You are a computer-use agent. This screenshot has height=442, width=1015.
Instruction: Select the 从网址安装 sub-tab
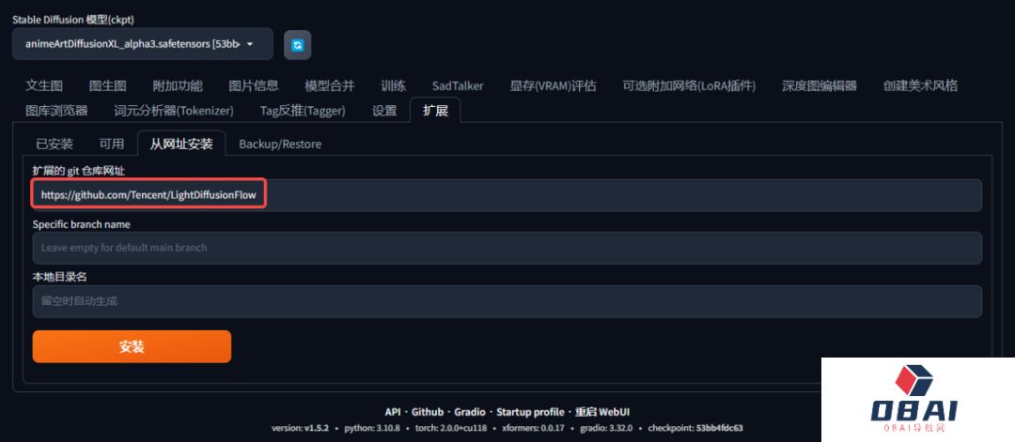(x=181, y=144)
